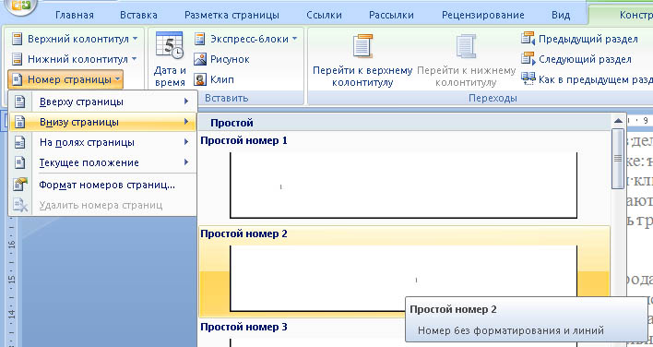Open the Рецензирование tab
The image size is (653, 347).
tap(483, 16)
